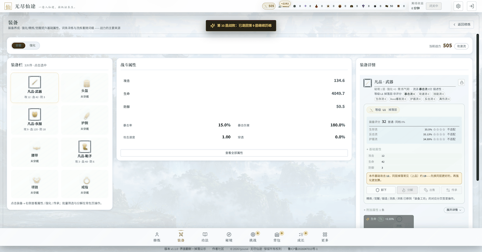Click the star resource icon in header
This screenshot has height=252, width=482.
[x=328, y=6]
